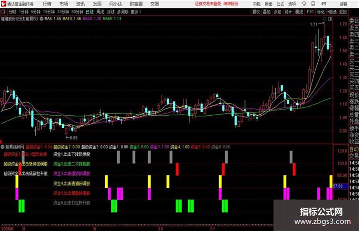359x231 pixels.
Task: Click the 资金2.出击二次探底股 legend text
Action: click(x=72, y=164)
